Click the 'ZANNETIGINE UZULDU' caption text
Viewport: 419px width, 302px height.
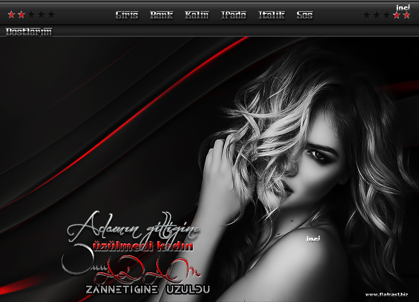pos(148,289)
